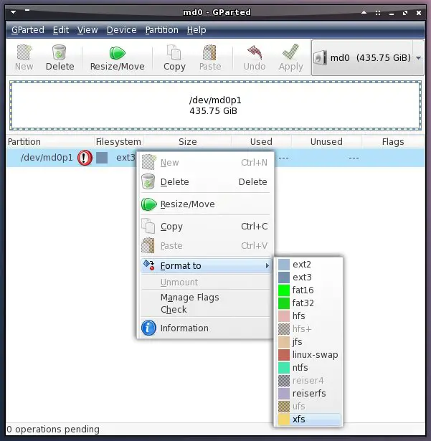The image size is (431, 441).
Task: Choose Copy from the context menu
Action: point(205,226)
